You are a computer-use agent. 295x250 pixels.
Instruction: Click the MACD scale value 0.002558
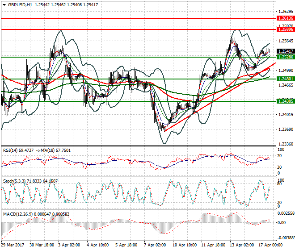[286, 213]
